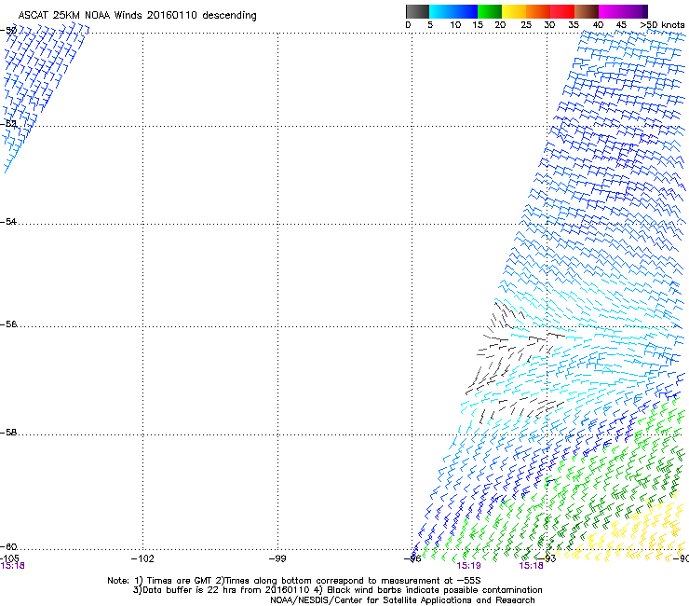Click the '-105' longitude axis label
The width and height of the screenshot is (689, 606).
click(9, 558)
